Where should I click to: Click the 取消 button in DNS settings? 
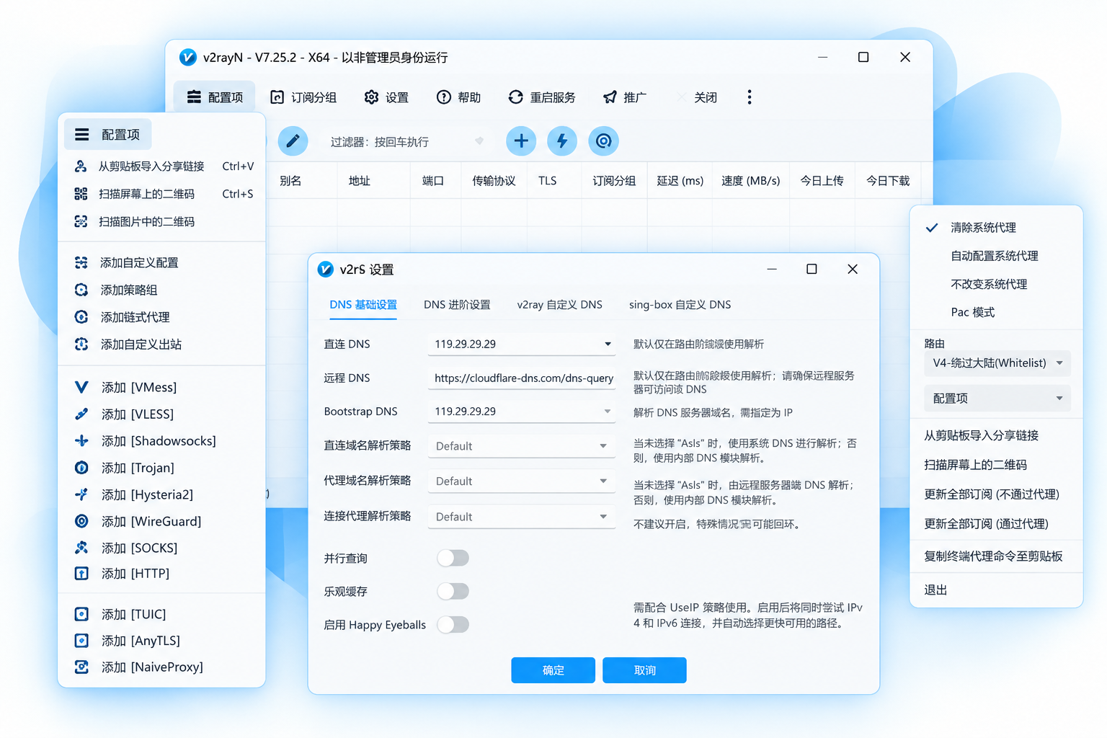644,670
